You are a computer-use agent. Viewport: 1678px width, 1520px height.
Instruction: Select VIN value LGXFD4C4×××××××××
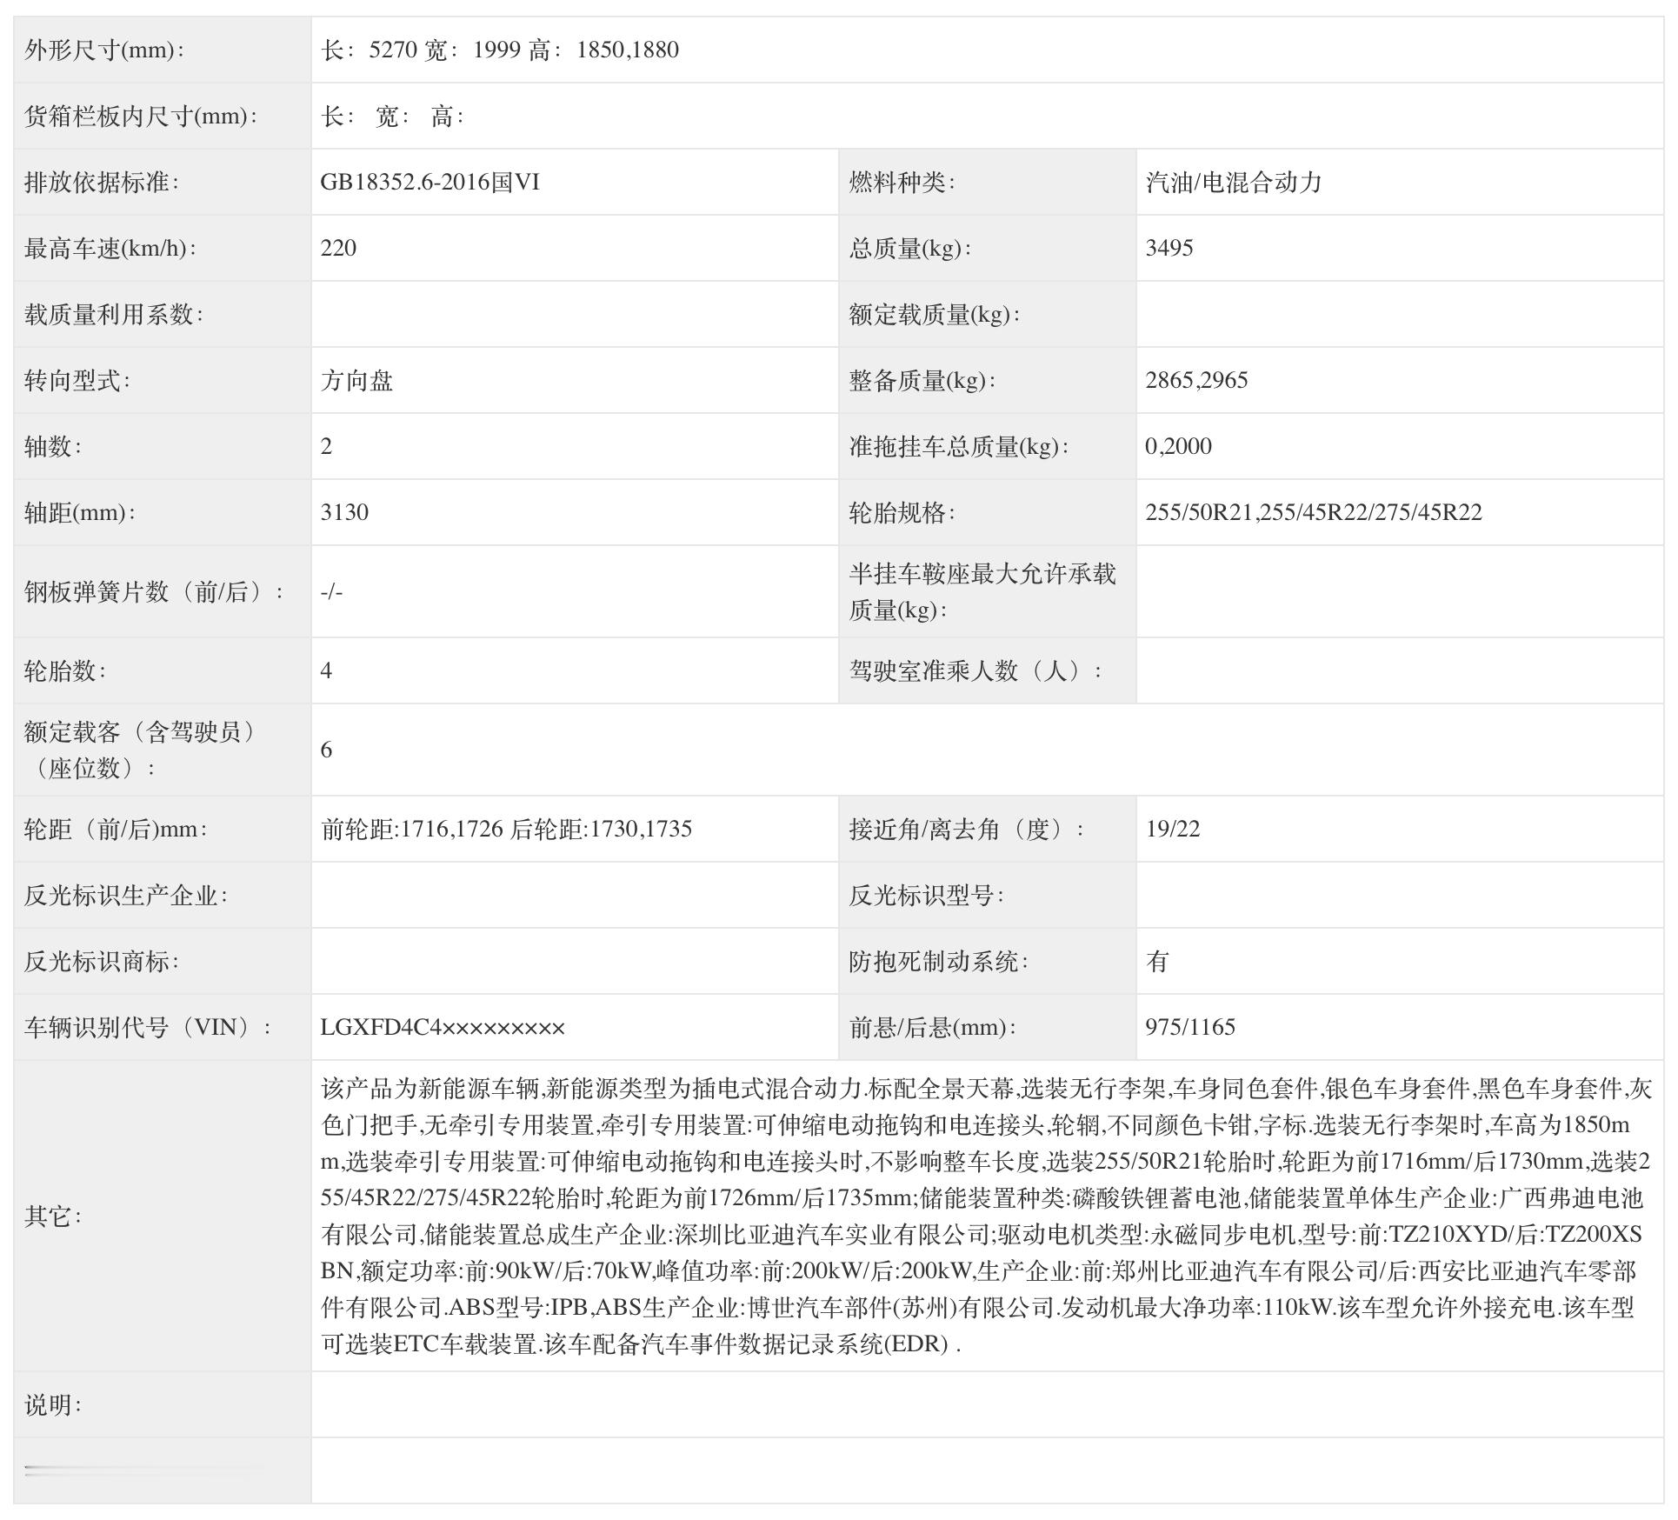pyautogui.click(x=443, y=1027)
